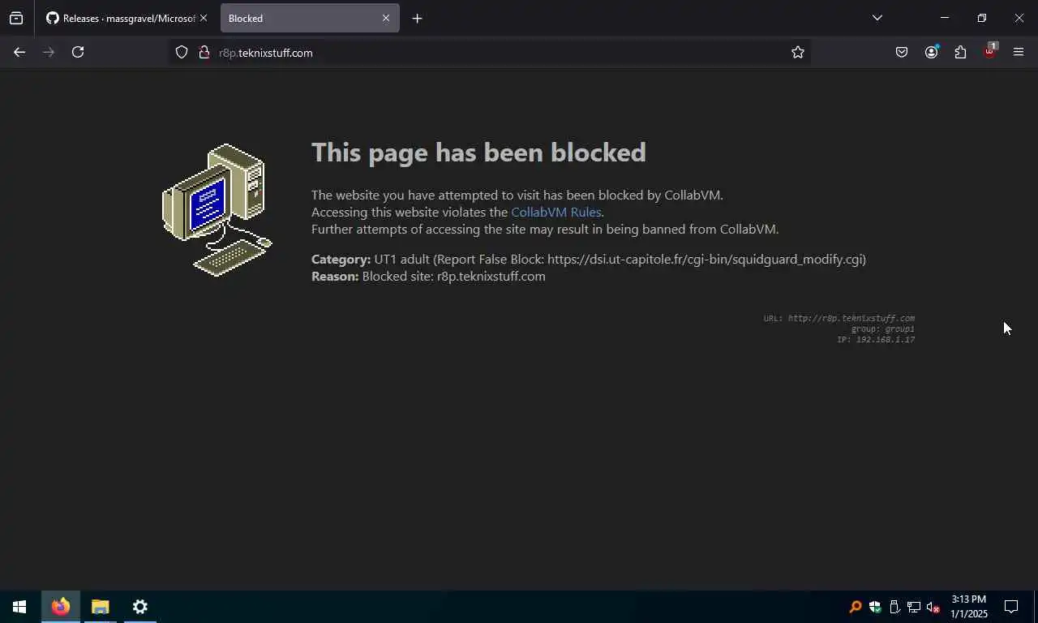Save page to Pocket
Image resolution: width=1038 pixels, height=623 pixels.
[902, 52]
